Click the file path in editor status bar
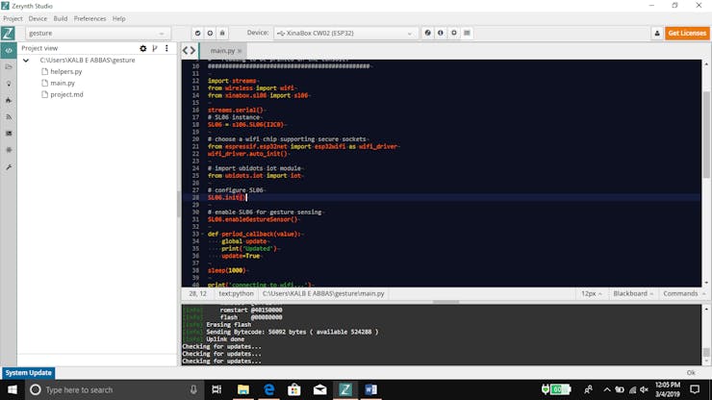Image resolution: width=712 pixels, height=400 pixels. 323,294
